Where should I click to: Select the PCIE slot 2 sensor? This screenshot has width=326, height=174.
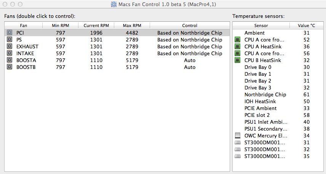278,115
